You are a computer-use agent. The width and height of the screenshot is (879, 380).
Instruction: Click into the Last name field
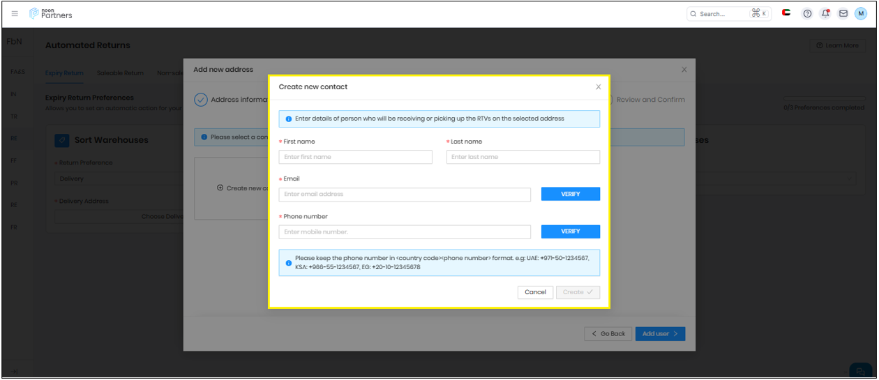tap(523, 158)
